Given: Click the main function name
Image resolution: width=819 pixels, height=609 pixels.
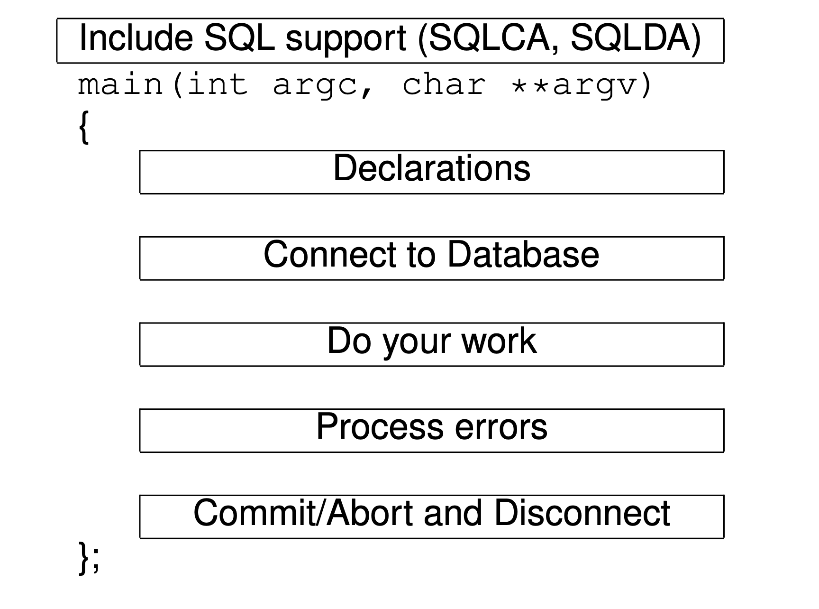Looking at the screenshot, I should coord(120,85).
